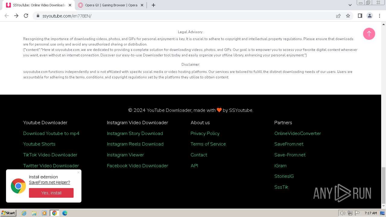This screenshot has height=217, width=386.
Task: Open File Explorer from the taskbar
Action: [34, 213]
